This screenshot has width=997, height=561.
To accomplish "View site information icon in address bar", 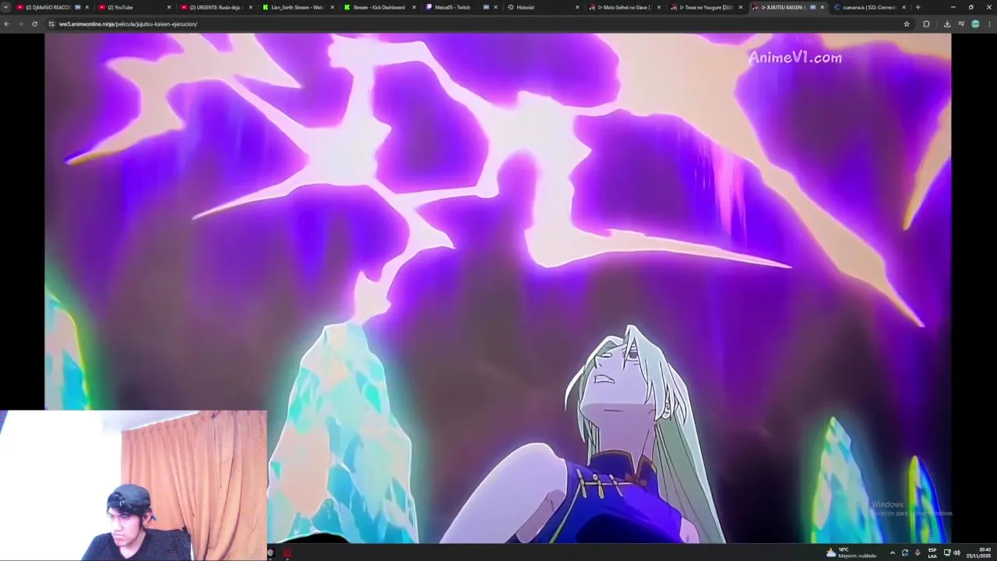I will 51,23.
